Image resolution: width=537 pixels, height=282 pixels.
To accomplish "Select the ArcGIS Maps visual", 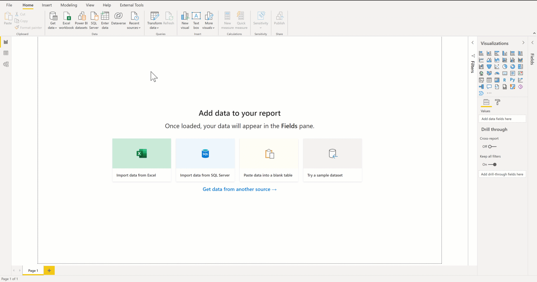I will [x=512, y=87].
